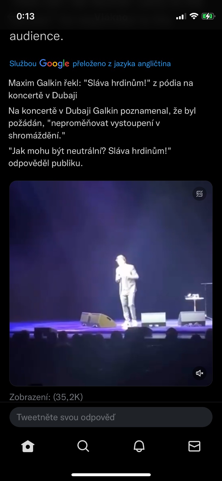The height and width of the screenshot is (481, 222).
Task: Tap the "Zobrazení: (35,2K)" view count
Action: [46, 397]
